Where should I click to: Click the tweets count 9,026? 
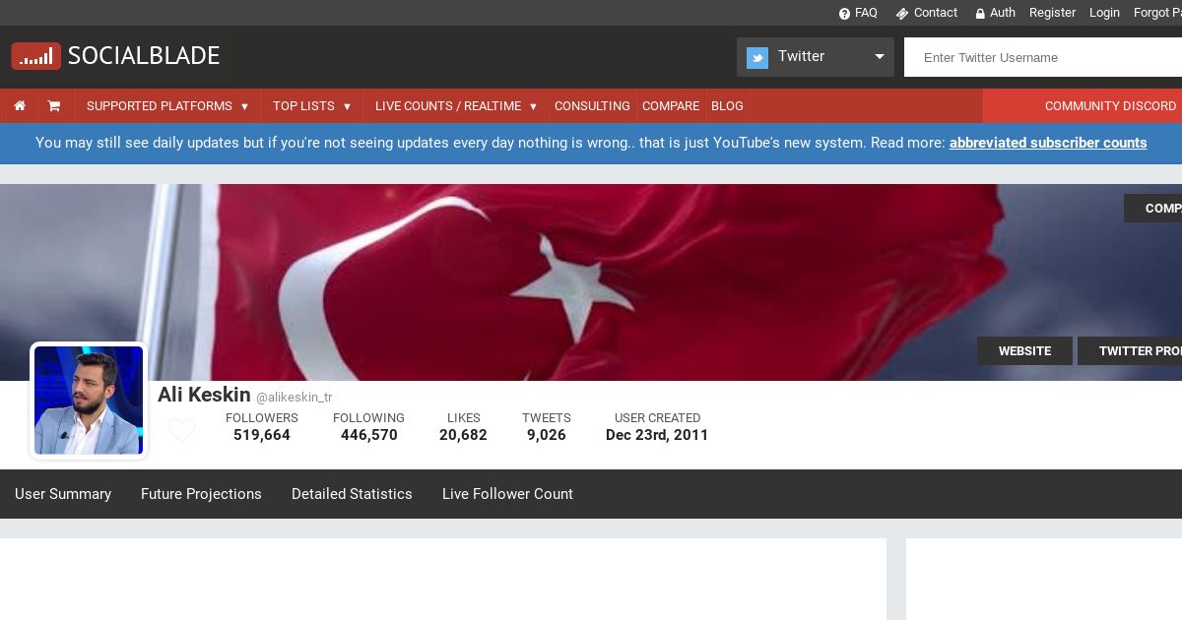click(x=547, y=435)
